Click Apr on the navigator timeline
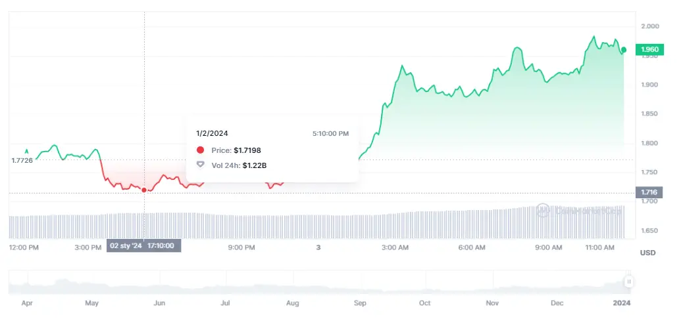The image size is (683, 319). tap(27, 303)
